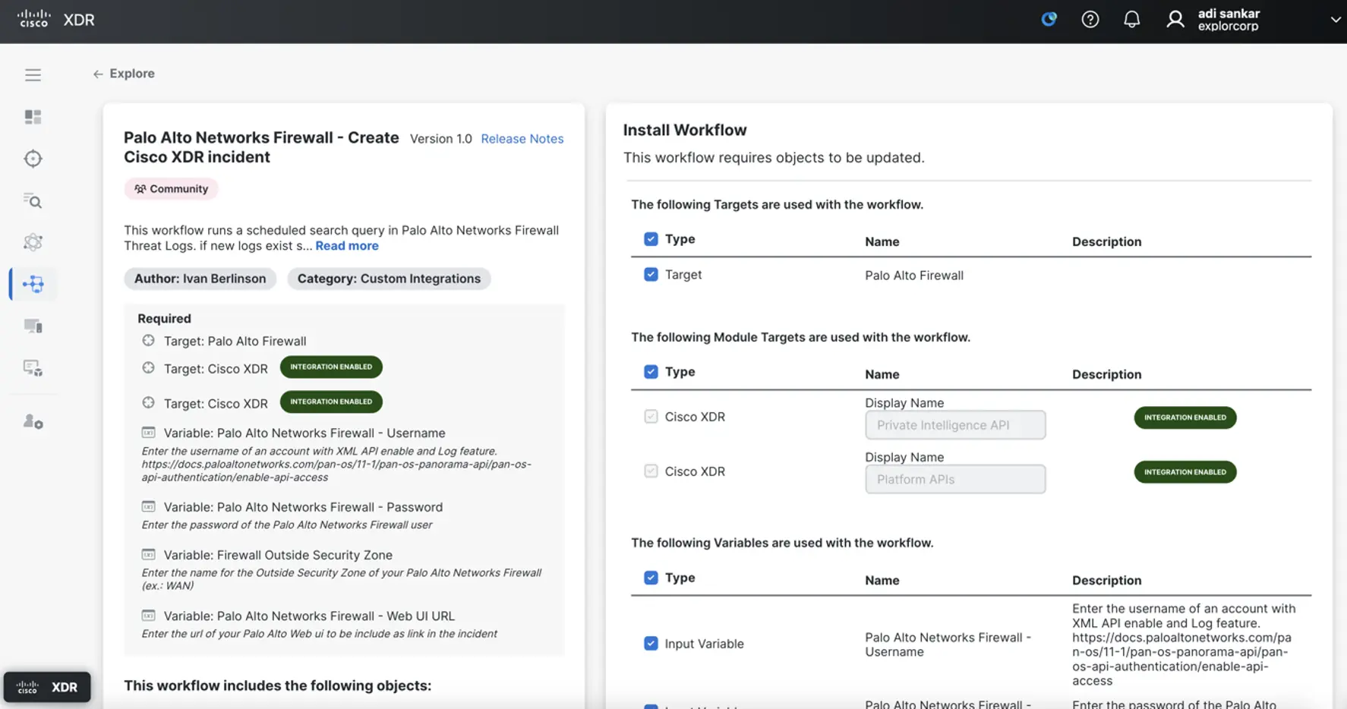Image resolution: width=1347 pixels, height=709 pixels.
Task: Toggle the Module Targets Type header checkbox
Action: pyautogui.click(x=651, y=372)
